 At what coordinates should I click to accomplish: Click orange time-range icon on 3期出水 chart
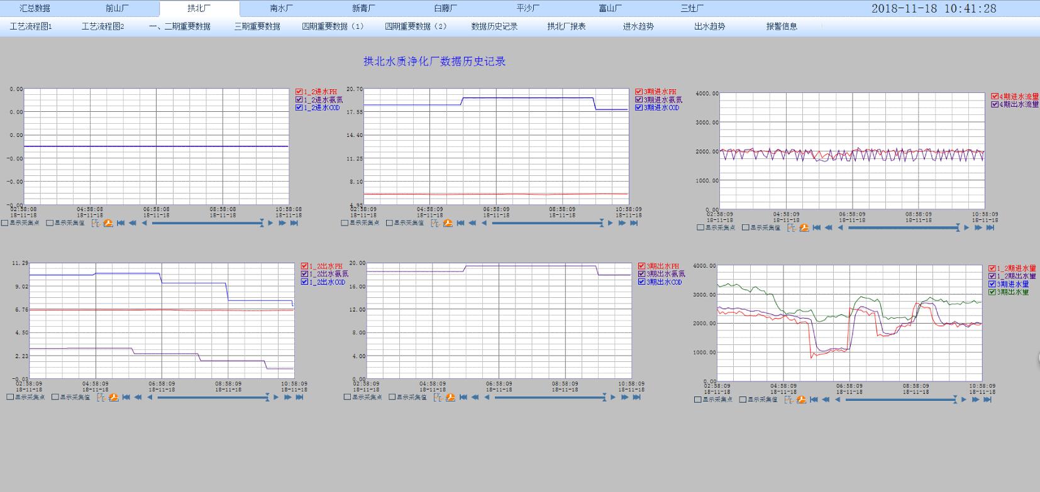tap(451, 397)
